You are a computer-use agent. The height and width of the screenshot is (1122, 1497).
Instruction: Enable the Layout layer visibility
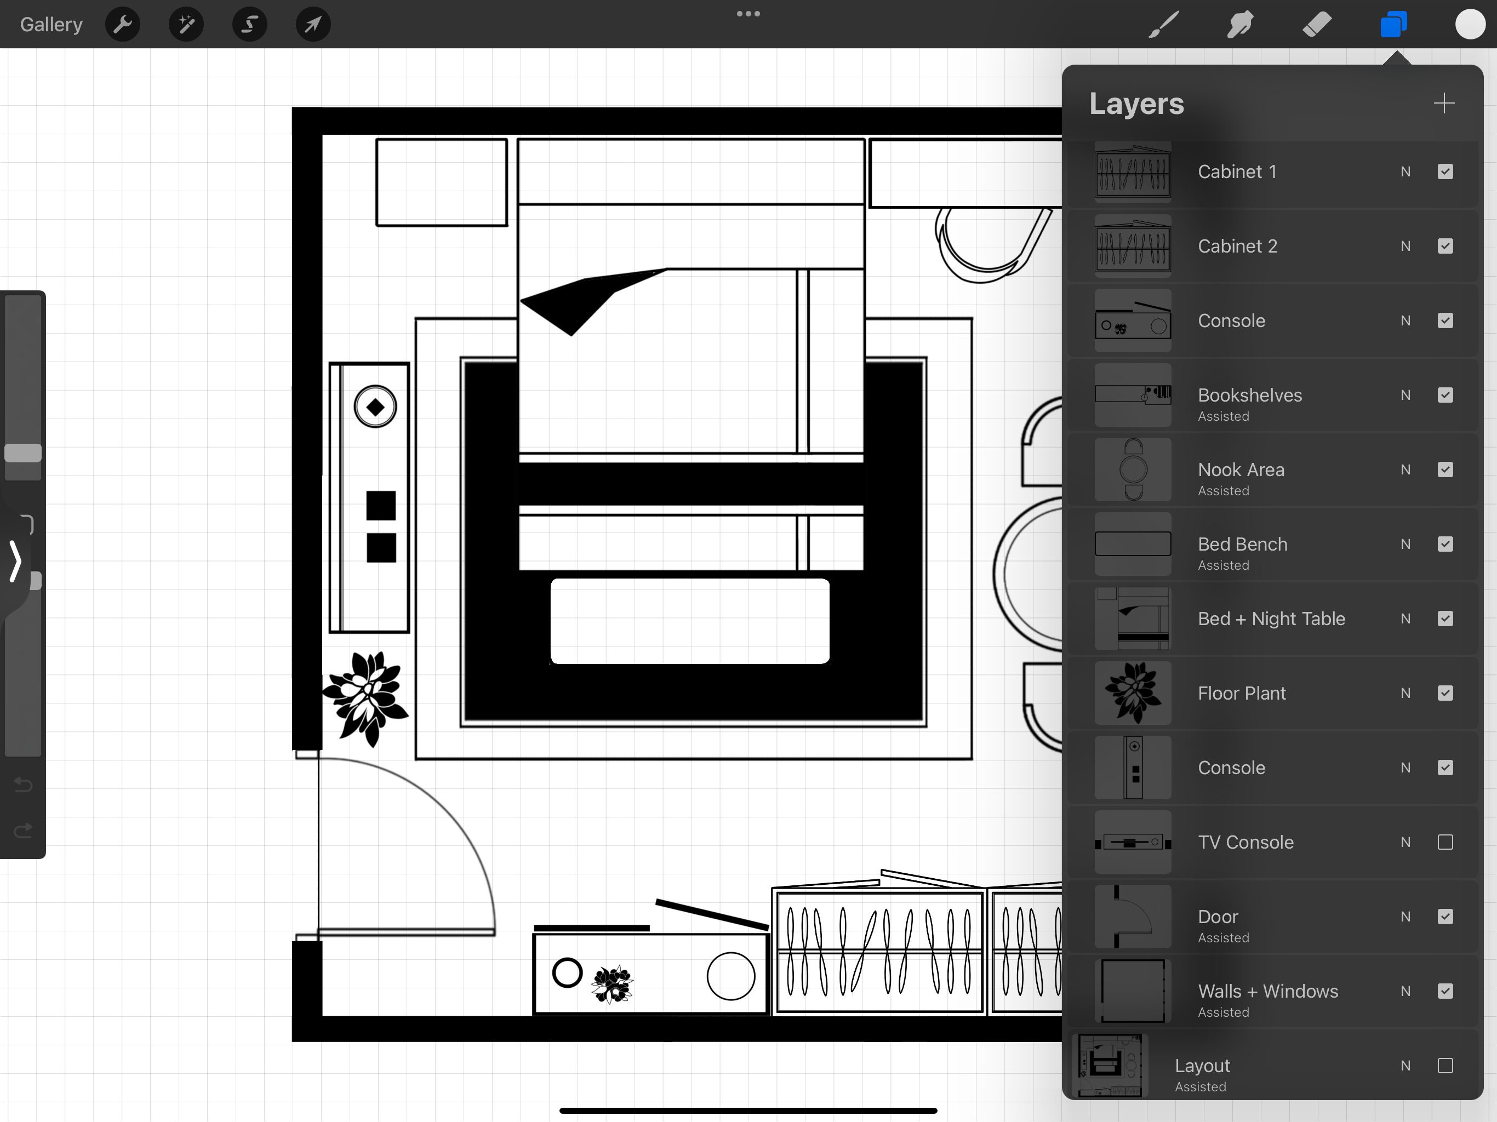point(1445,1064)
